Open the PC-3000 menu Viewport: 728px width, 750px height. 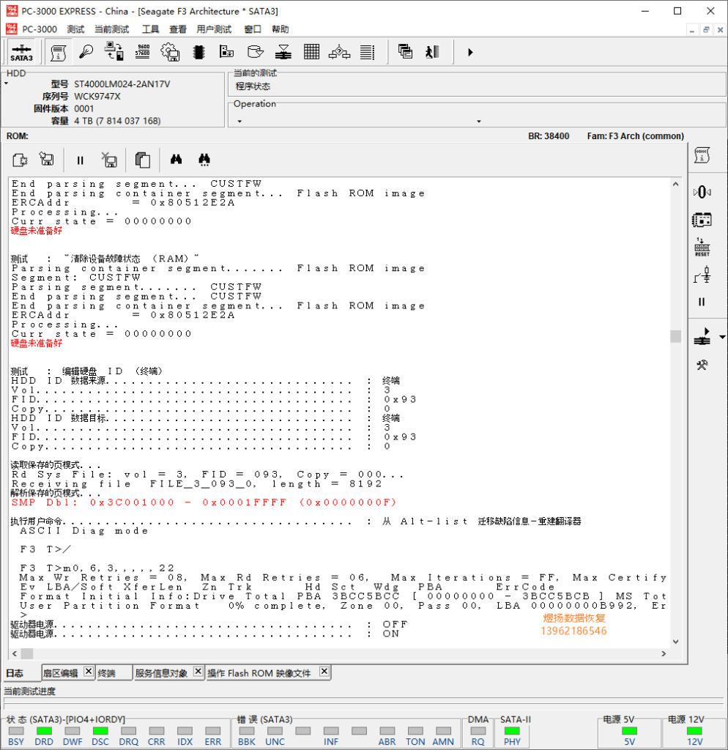40,29
